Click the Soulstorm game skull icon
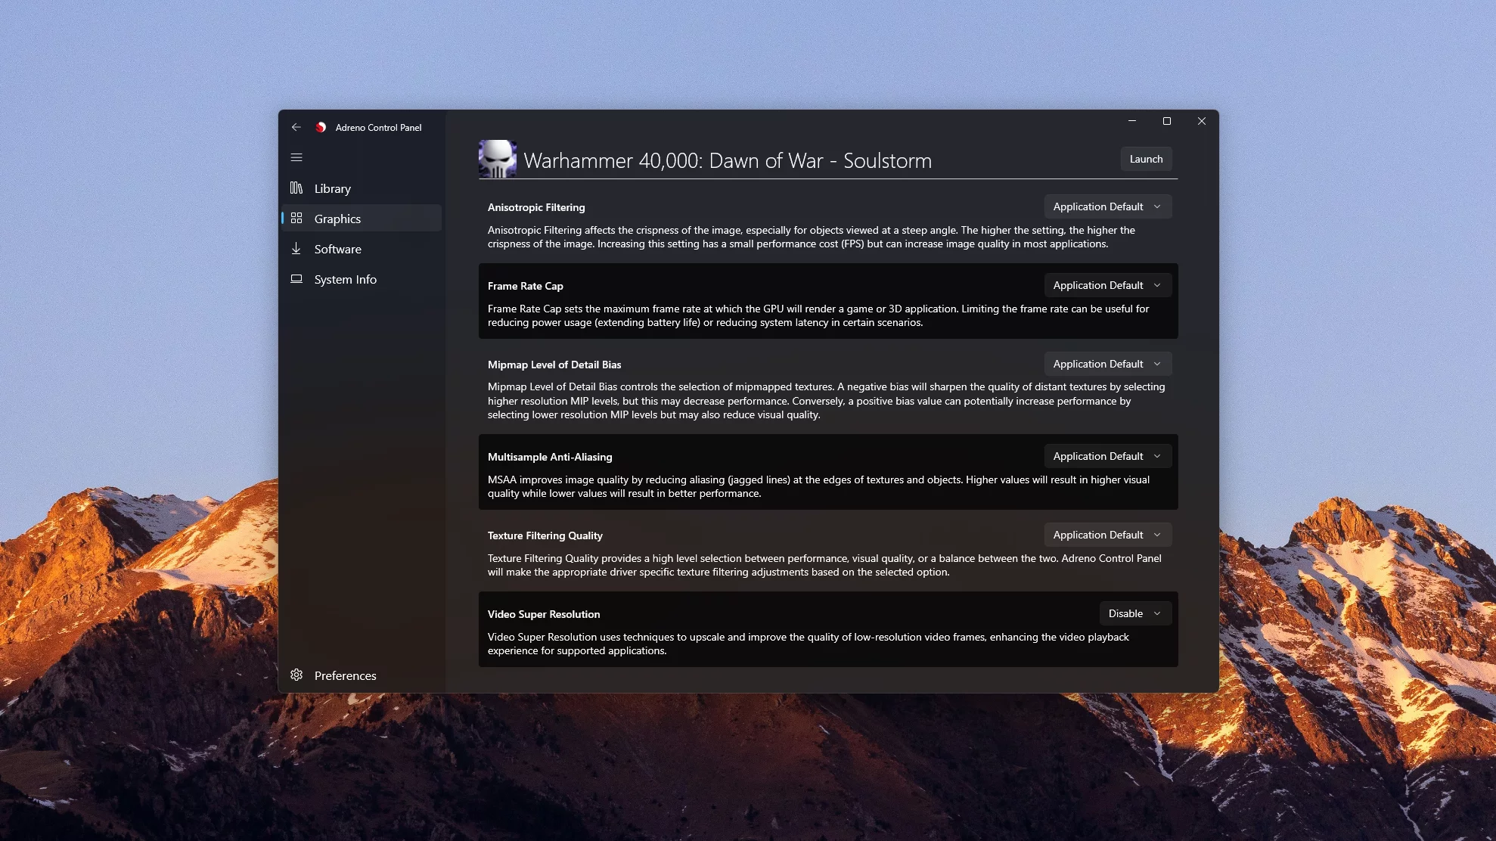Image resolution: width=1496 pixels, height=841 pixels. click(x=498, y=159)
